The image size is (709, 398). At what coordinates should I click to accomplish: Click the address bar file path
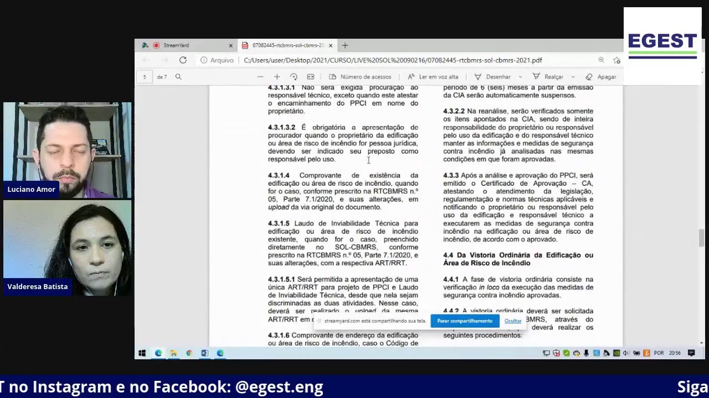click(393, 60)
